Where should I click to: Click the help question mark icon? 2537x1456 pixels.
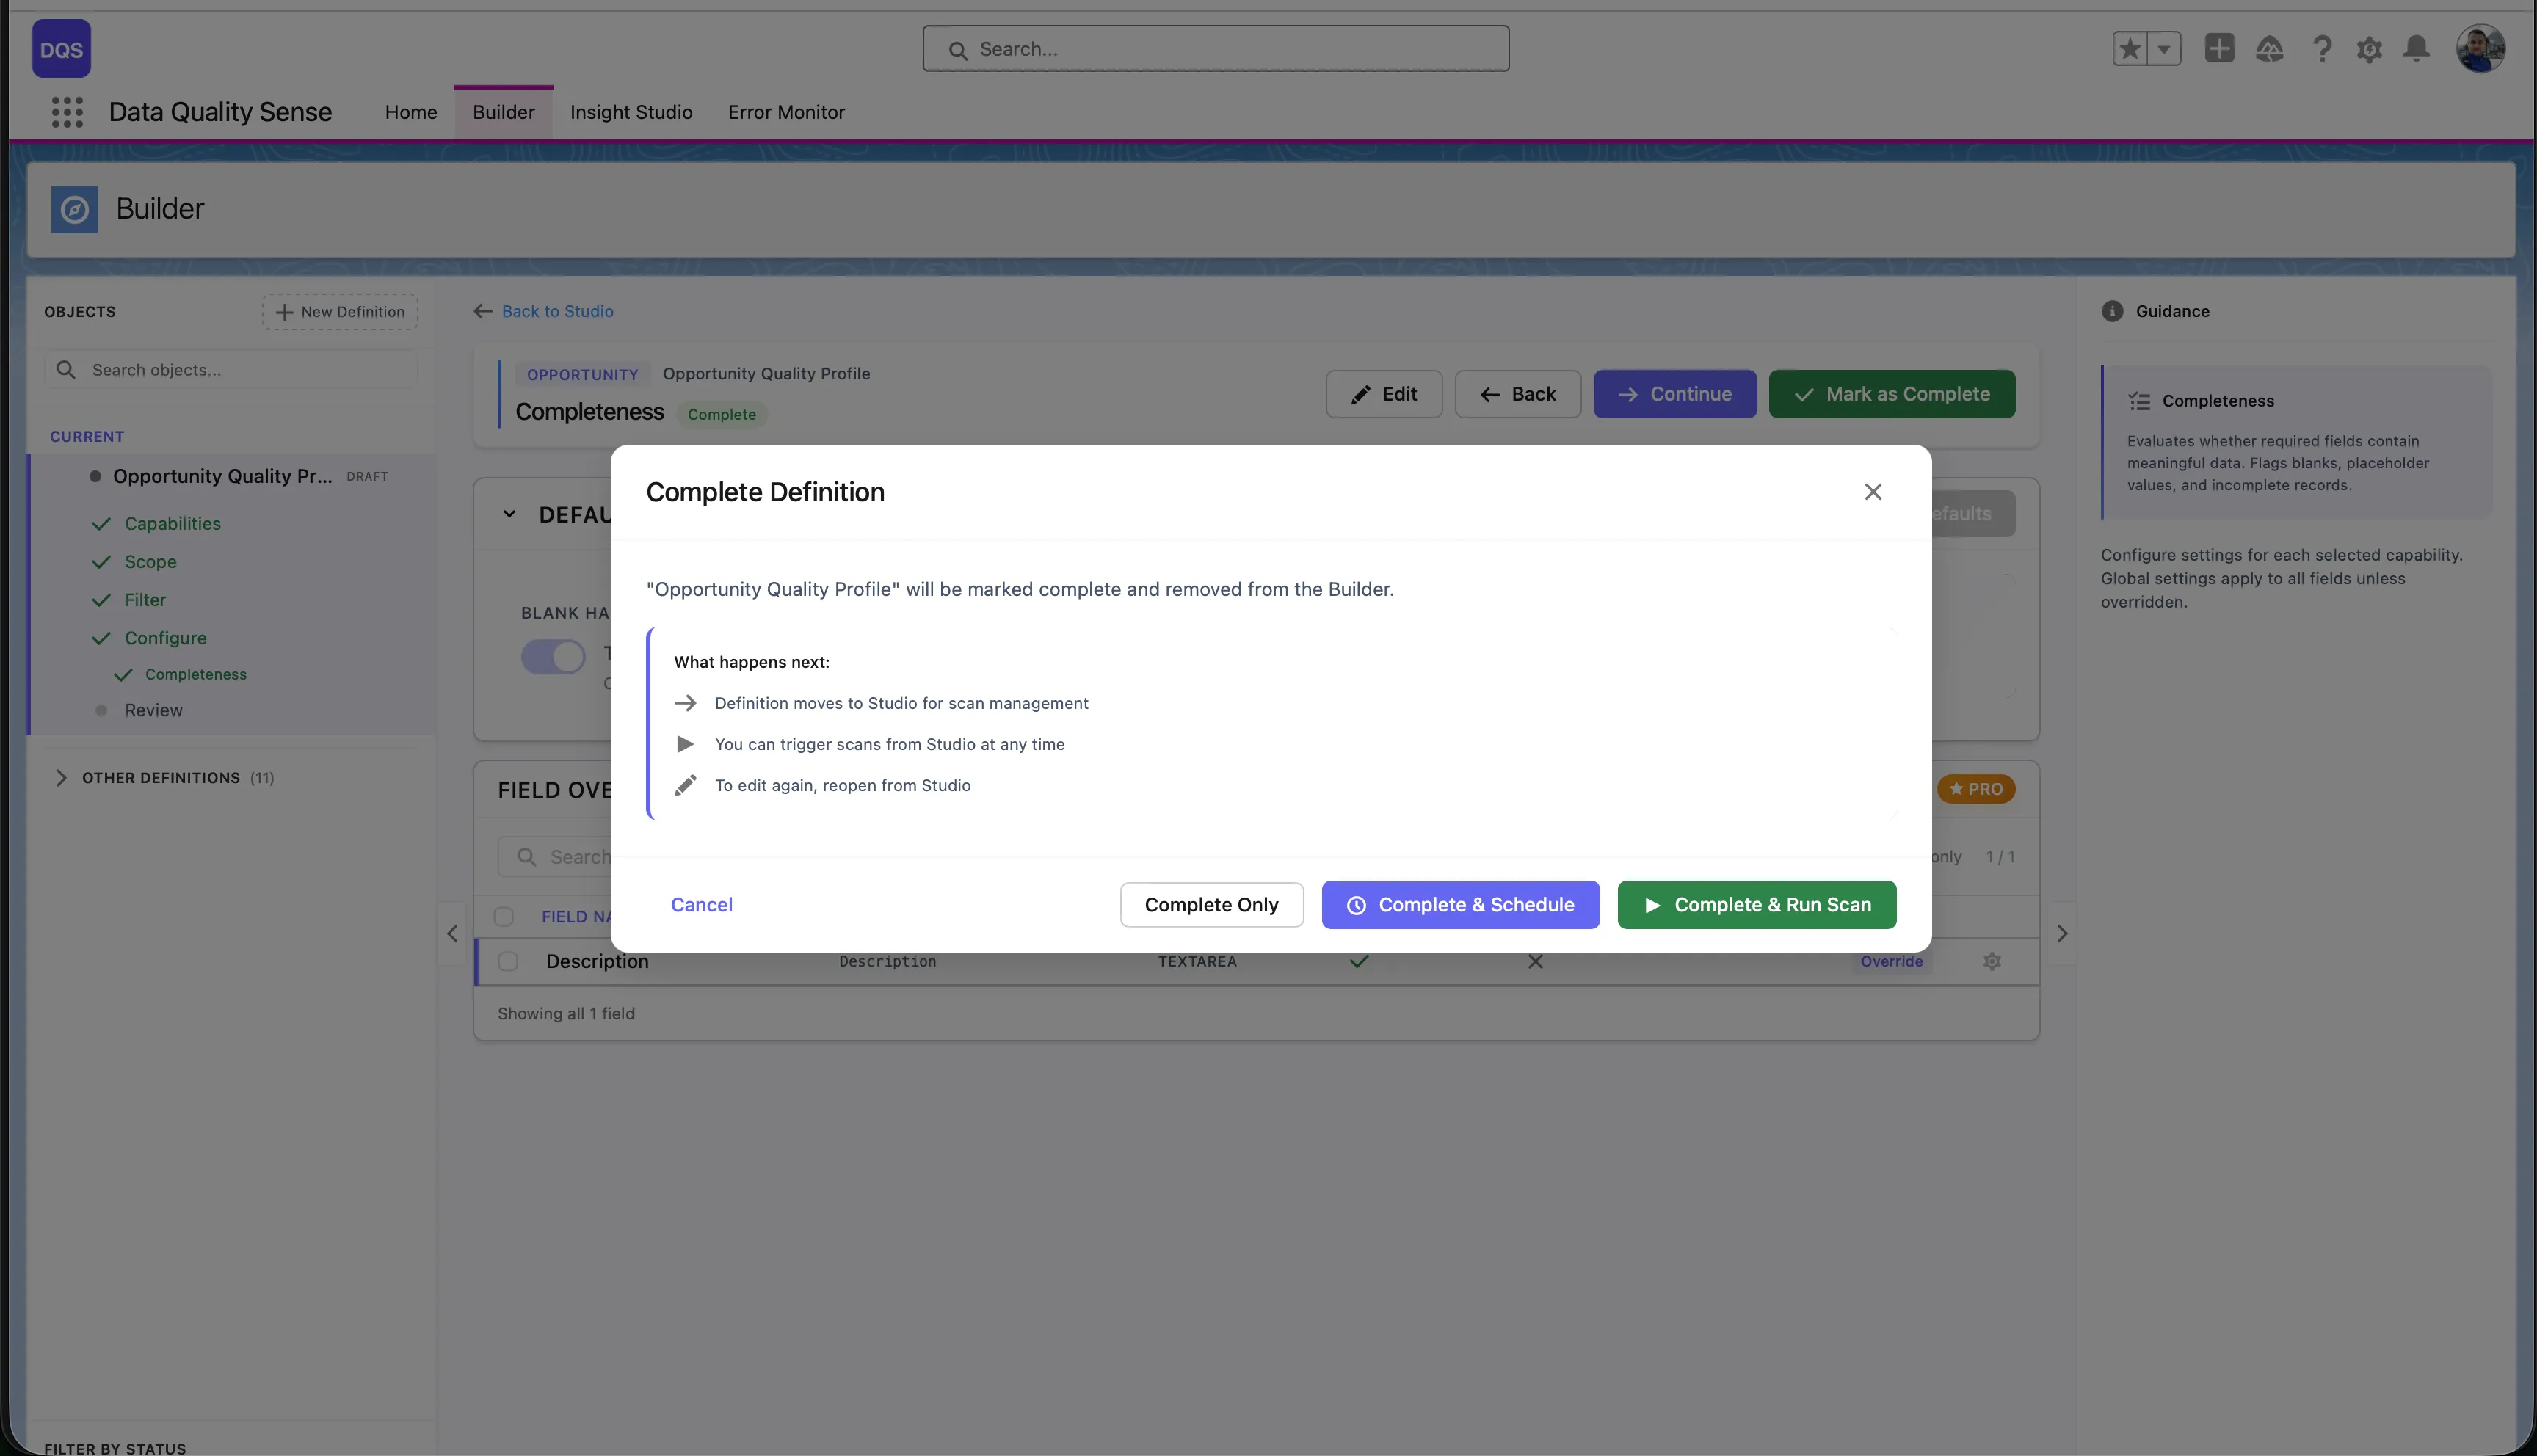tap(2322, 48)
